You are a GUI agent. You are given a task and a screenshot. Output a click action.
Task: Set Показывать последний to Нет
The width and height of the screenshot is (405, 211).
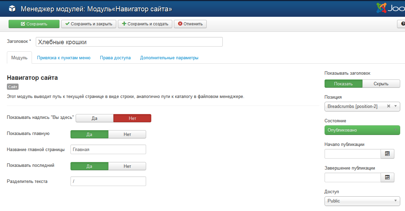point(127,166)
